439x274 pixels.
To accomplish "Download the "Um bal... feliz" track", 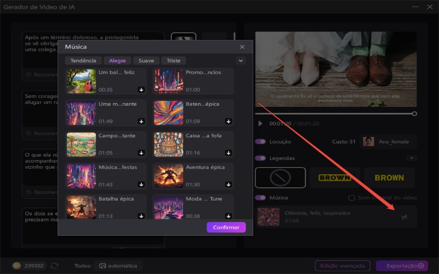I will (141, 90).
